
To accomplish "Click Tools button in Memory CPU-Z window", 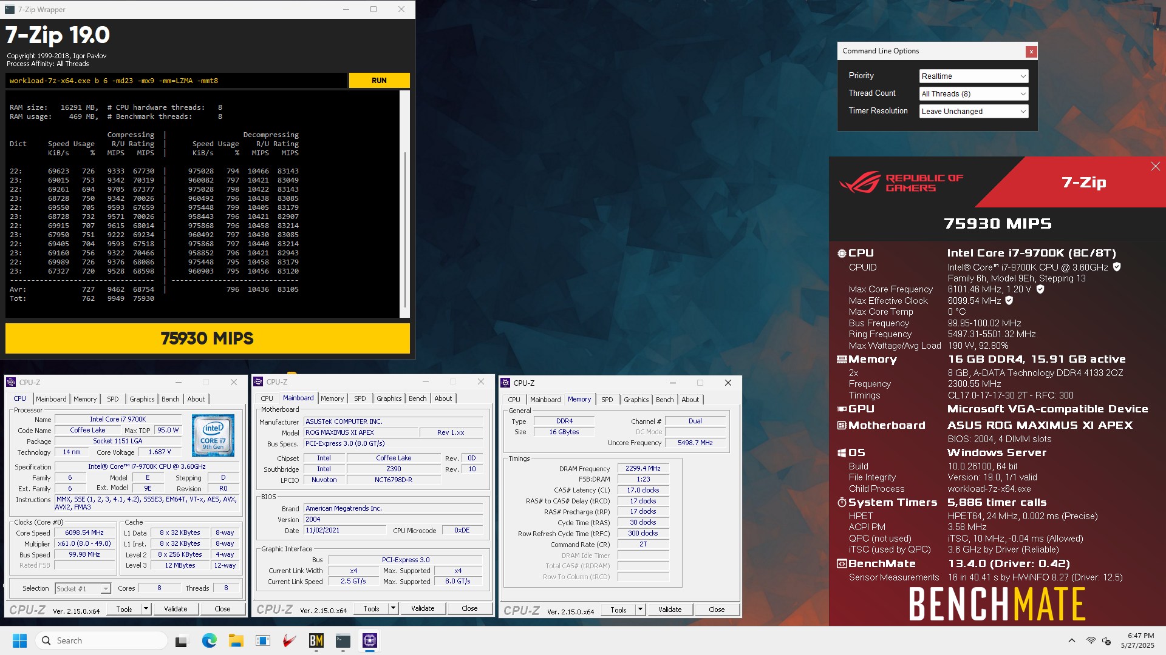I will coord(618,610).
